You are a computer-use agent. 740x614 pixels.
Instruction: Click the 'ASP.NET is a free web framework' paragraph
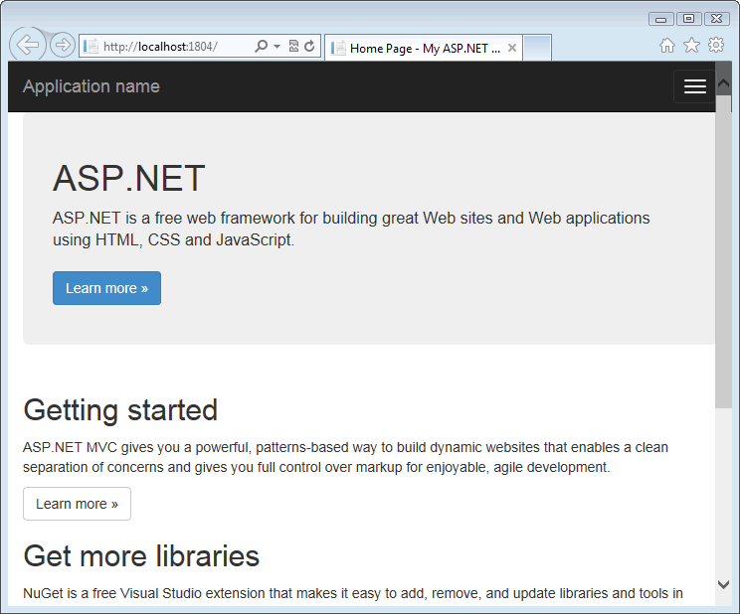[351, 229]
